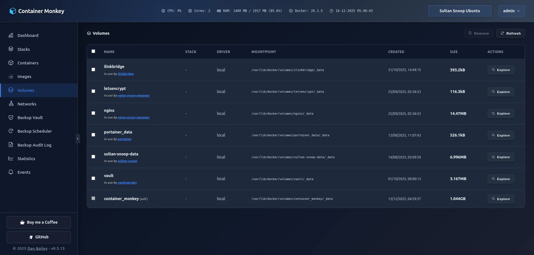Click the RAM usage indicator in status bar

tap(249, 11)
